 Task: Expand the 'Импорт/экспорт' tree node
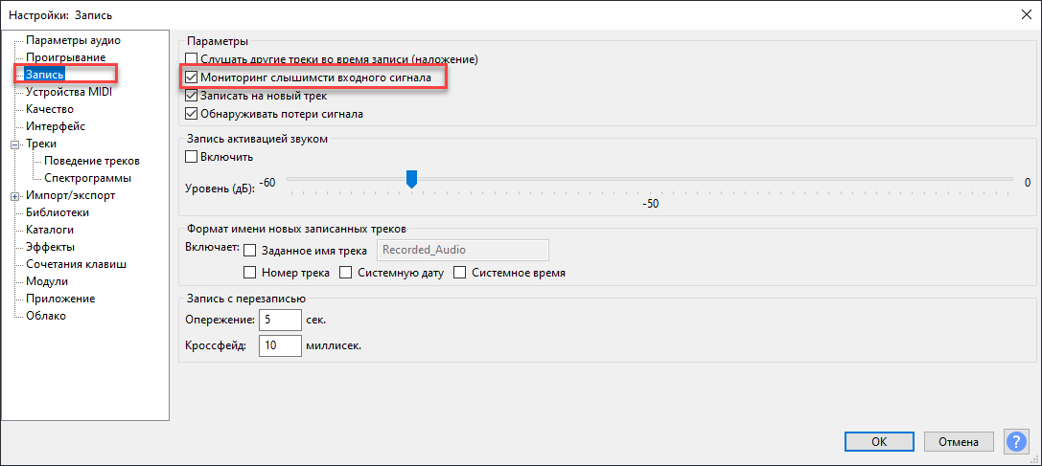click(15, 196)
